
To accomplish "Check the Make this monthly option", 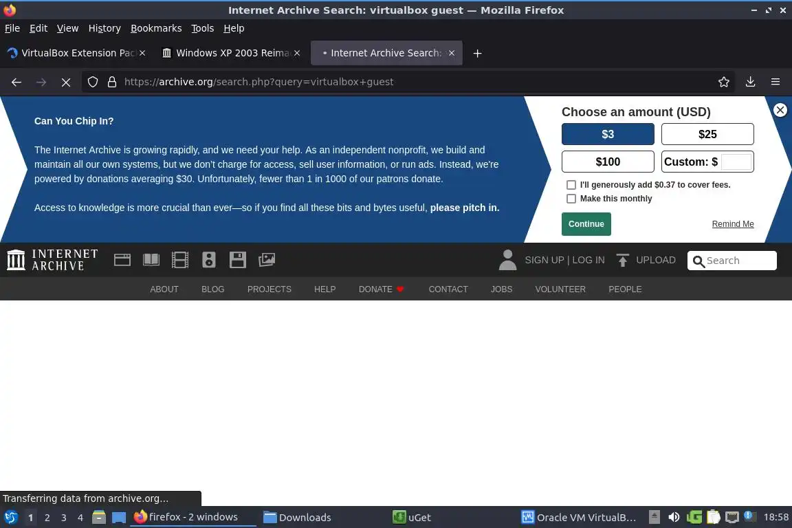I will [x=571, y=199].
